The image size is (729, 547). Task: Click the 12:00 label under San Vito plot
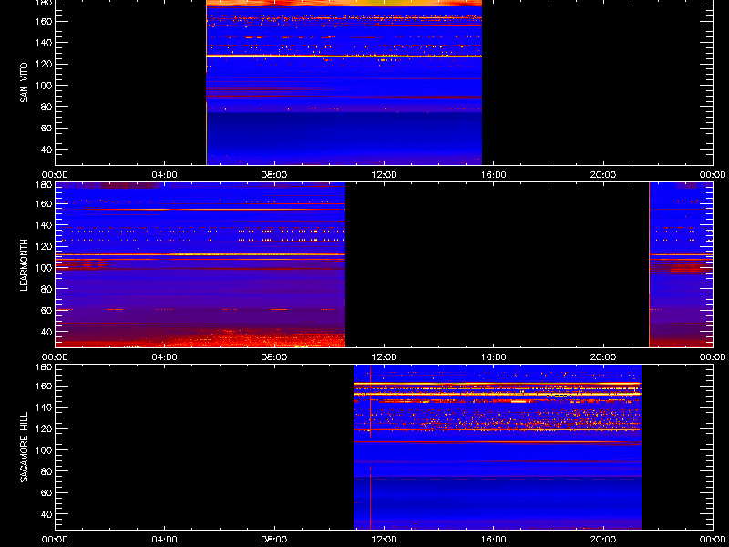pyautogui.click(x=384, y=175)
